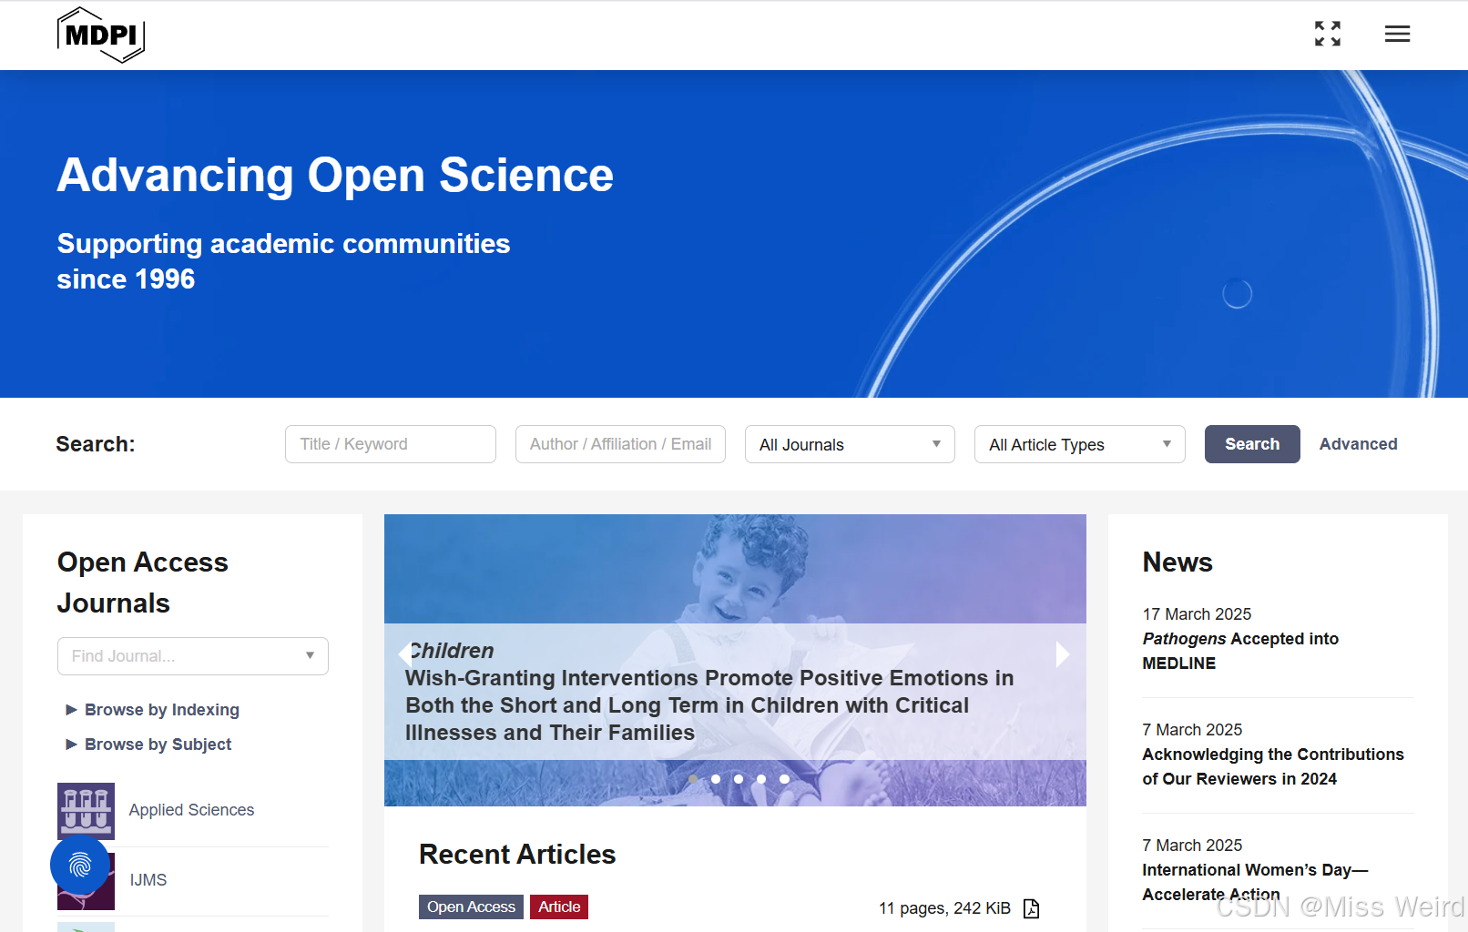Select the fourth carousel dot

click(761, 779)
